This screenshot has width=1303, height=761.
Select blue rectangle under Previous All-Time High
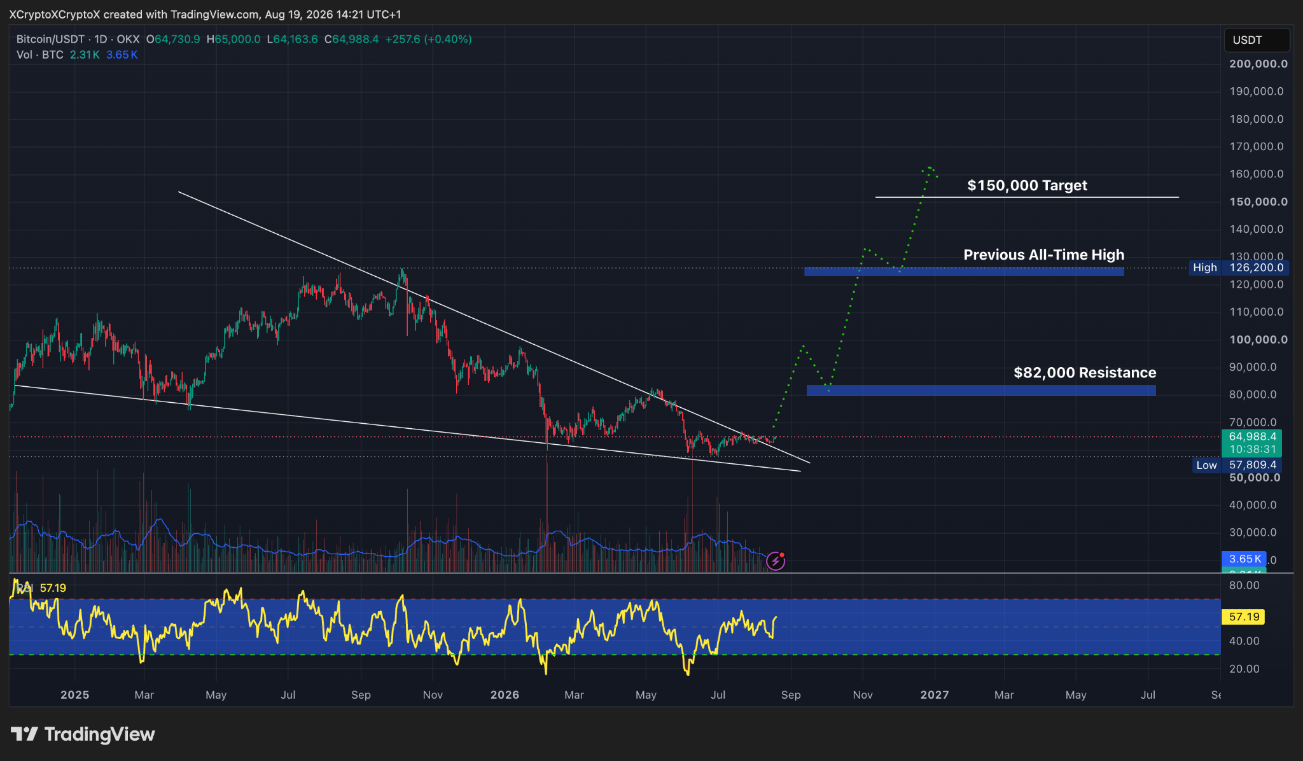pos(964,272)
